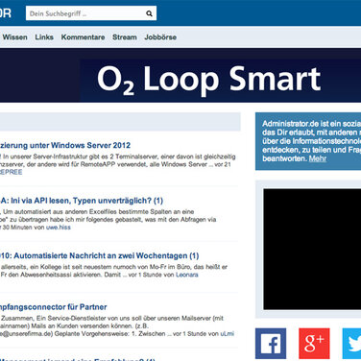Open the Links menu item
This screenshot has height=361, width=361.
44,37
